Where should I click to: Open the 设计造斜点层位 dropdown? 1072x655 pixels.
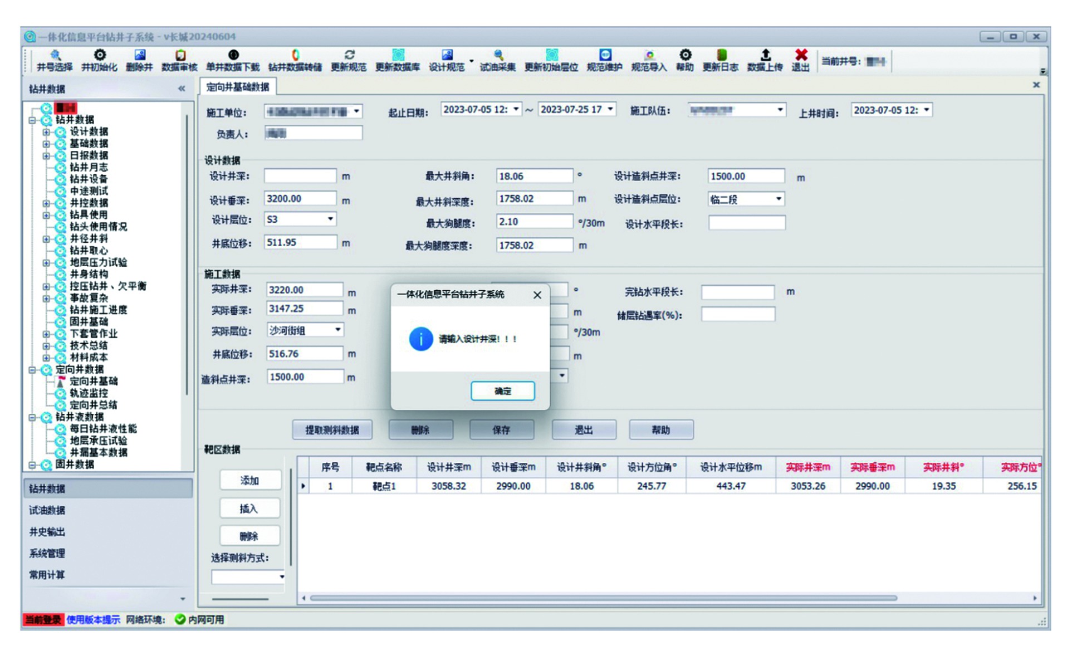coord(779,199)
